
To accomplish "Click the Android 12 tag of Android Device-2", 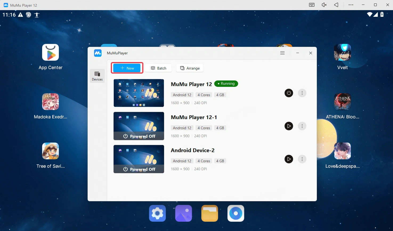I will click(182, 161).
